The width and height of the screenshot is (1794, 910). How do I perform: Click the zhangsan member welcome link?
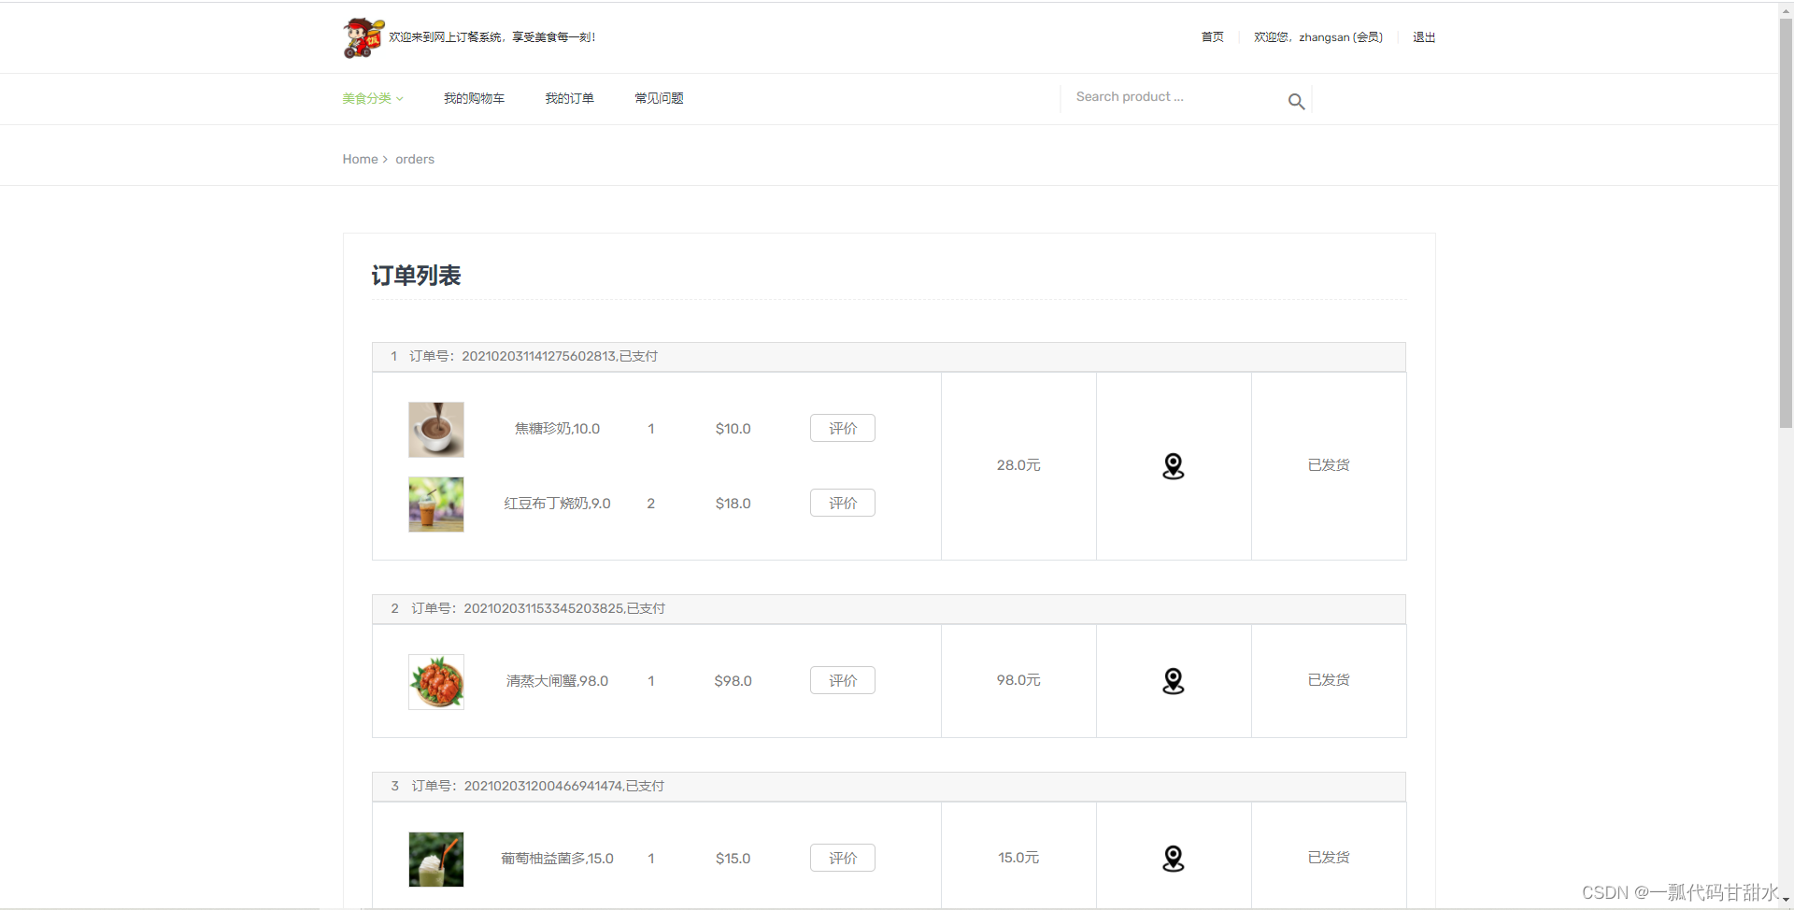[x=1318, y=37]
